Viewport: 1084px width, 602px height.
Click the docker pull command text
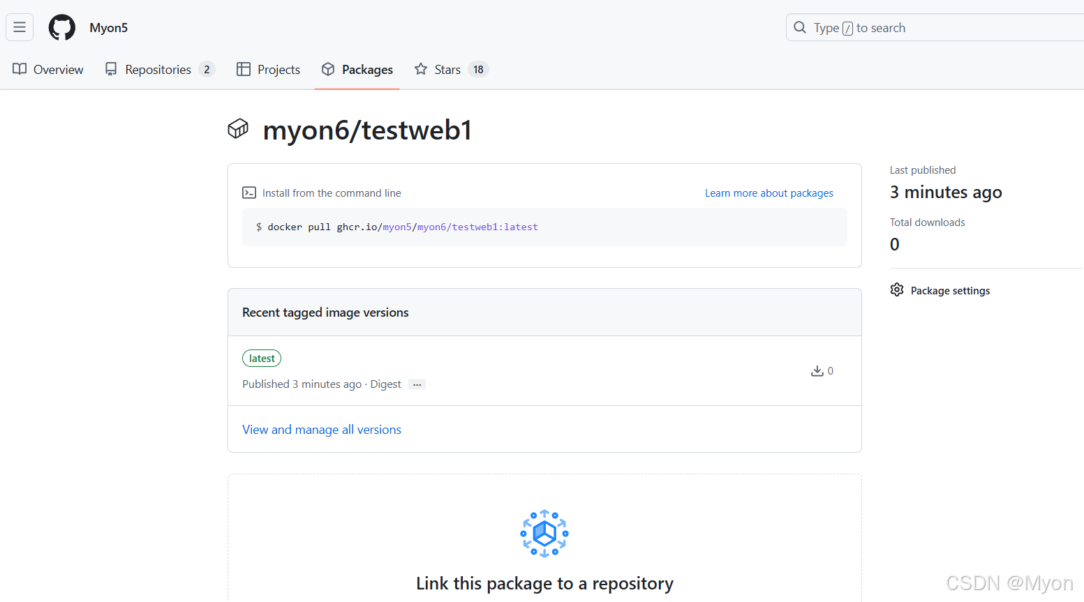(403, 227)
